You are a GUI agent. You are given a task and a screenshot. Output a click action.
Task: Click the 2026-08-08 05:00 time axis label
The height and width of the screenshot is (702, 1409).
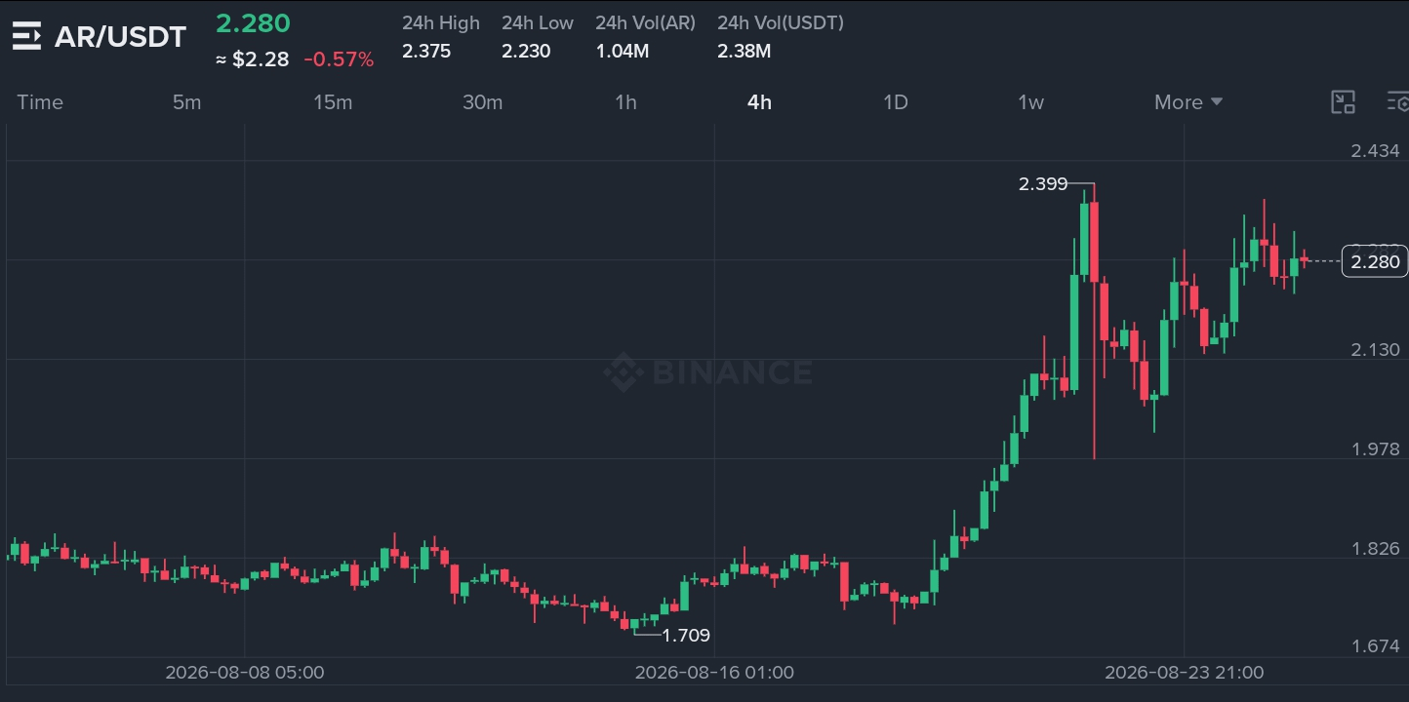click(x=245, y=672)
